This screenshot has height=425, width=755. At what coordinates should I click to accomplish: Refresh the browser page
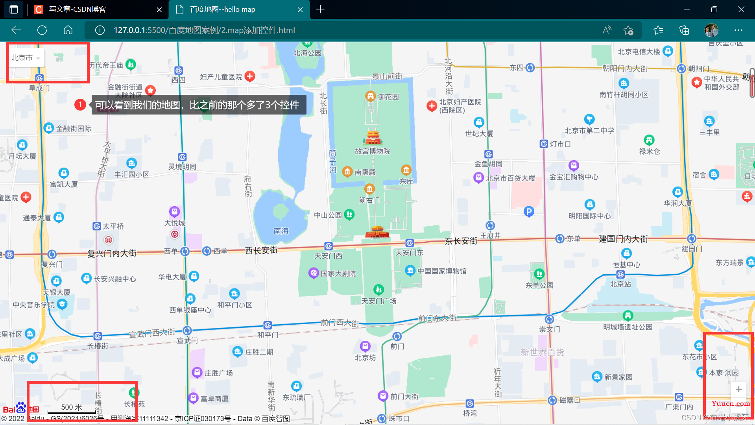coord(42,30)
